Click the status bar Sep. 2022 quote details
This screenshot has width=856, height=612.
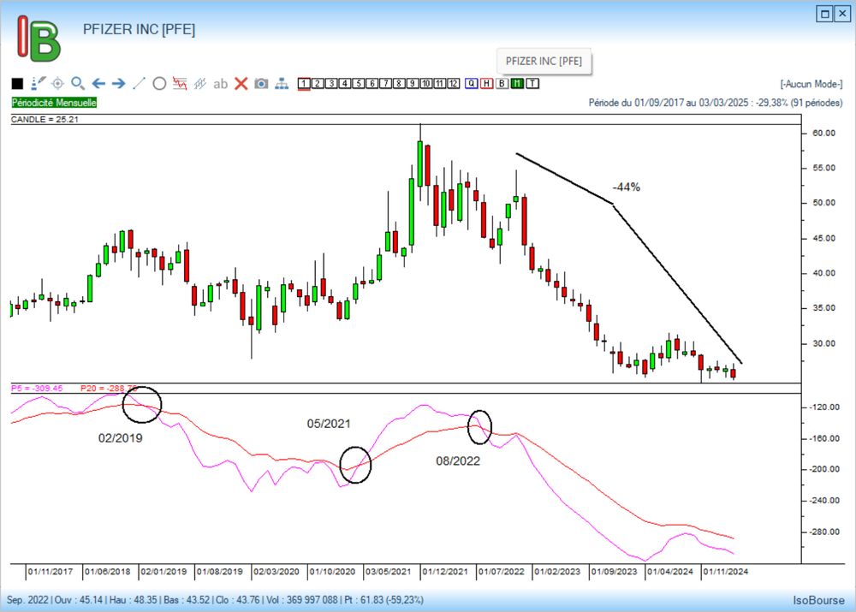pos(215,600)
